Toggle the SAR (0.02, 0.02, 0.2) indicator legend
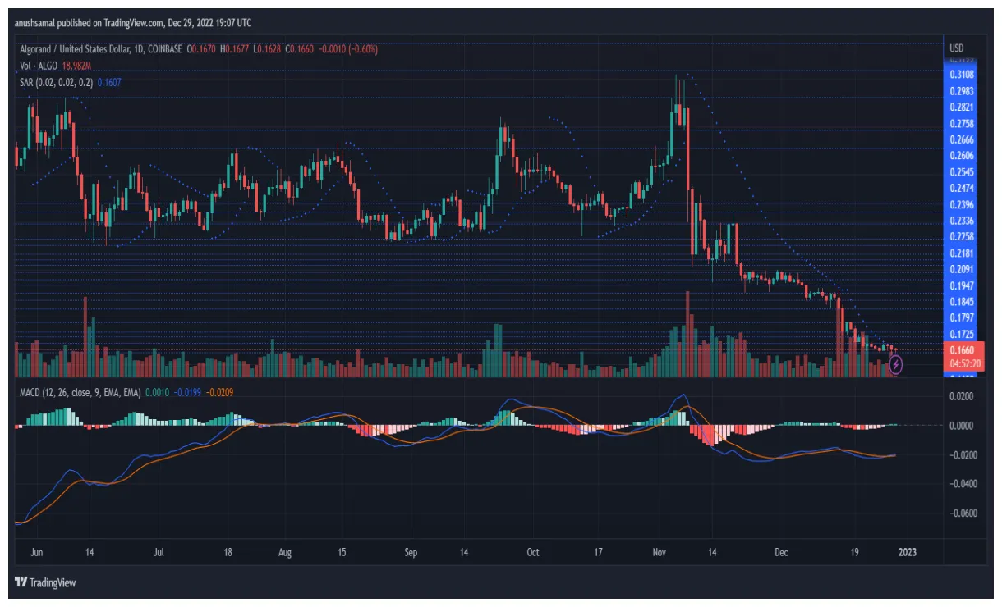The image size is (1002, 607). click(x=56, y=80)
